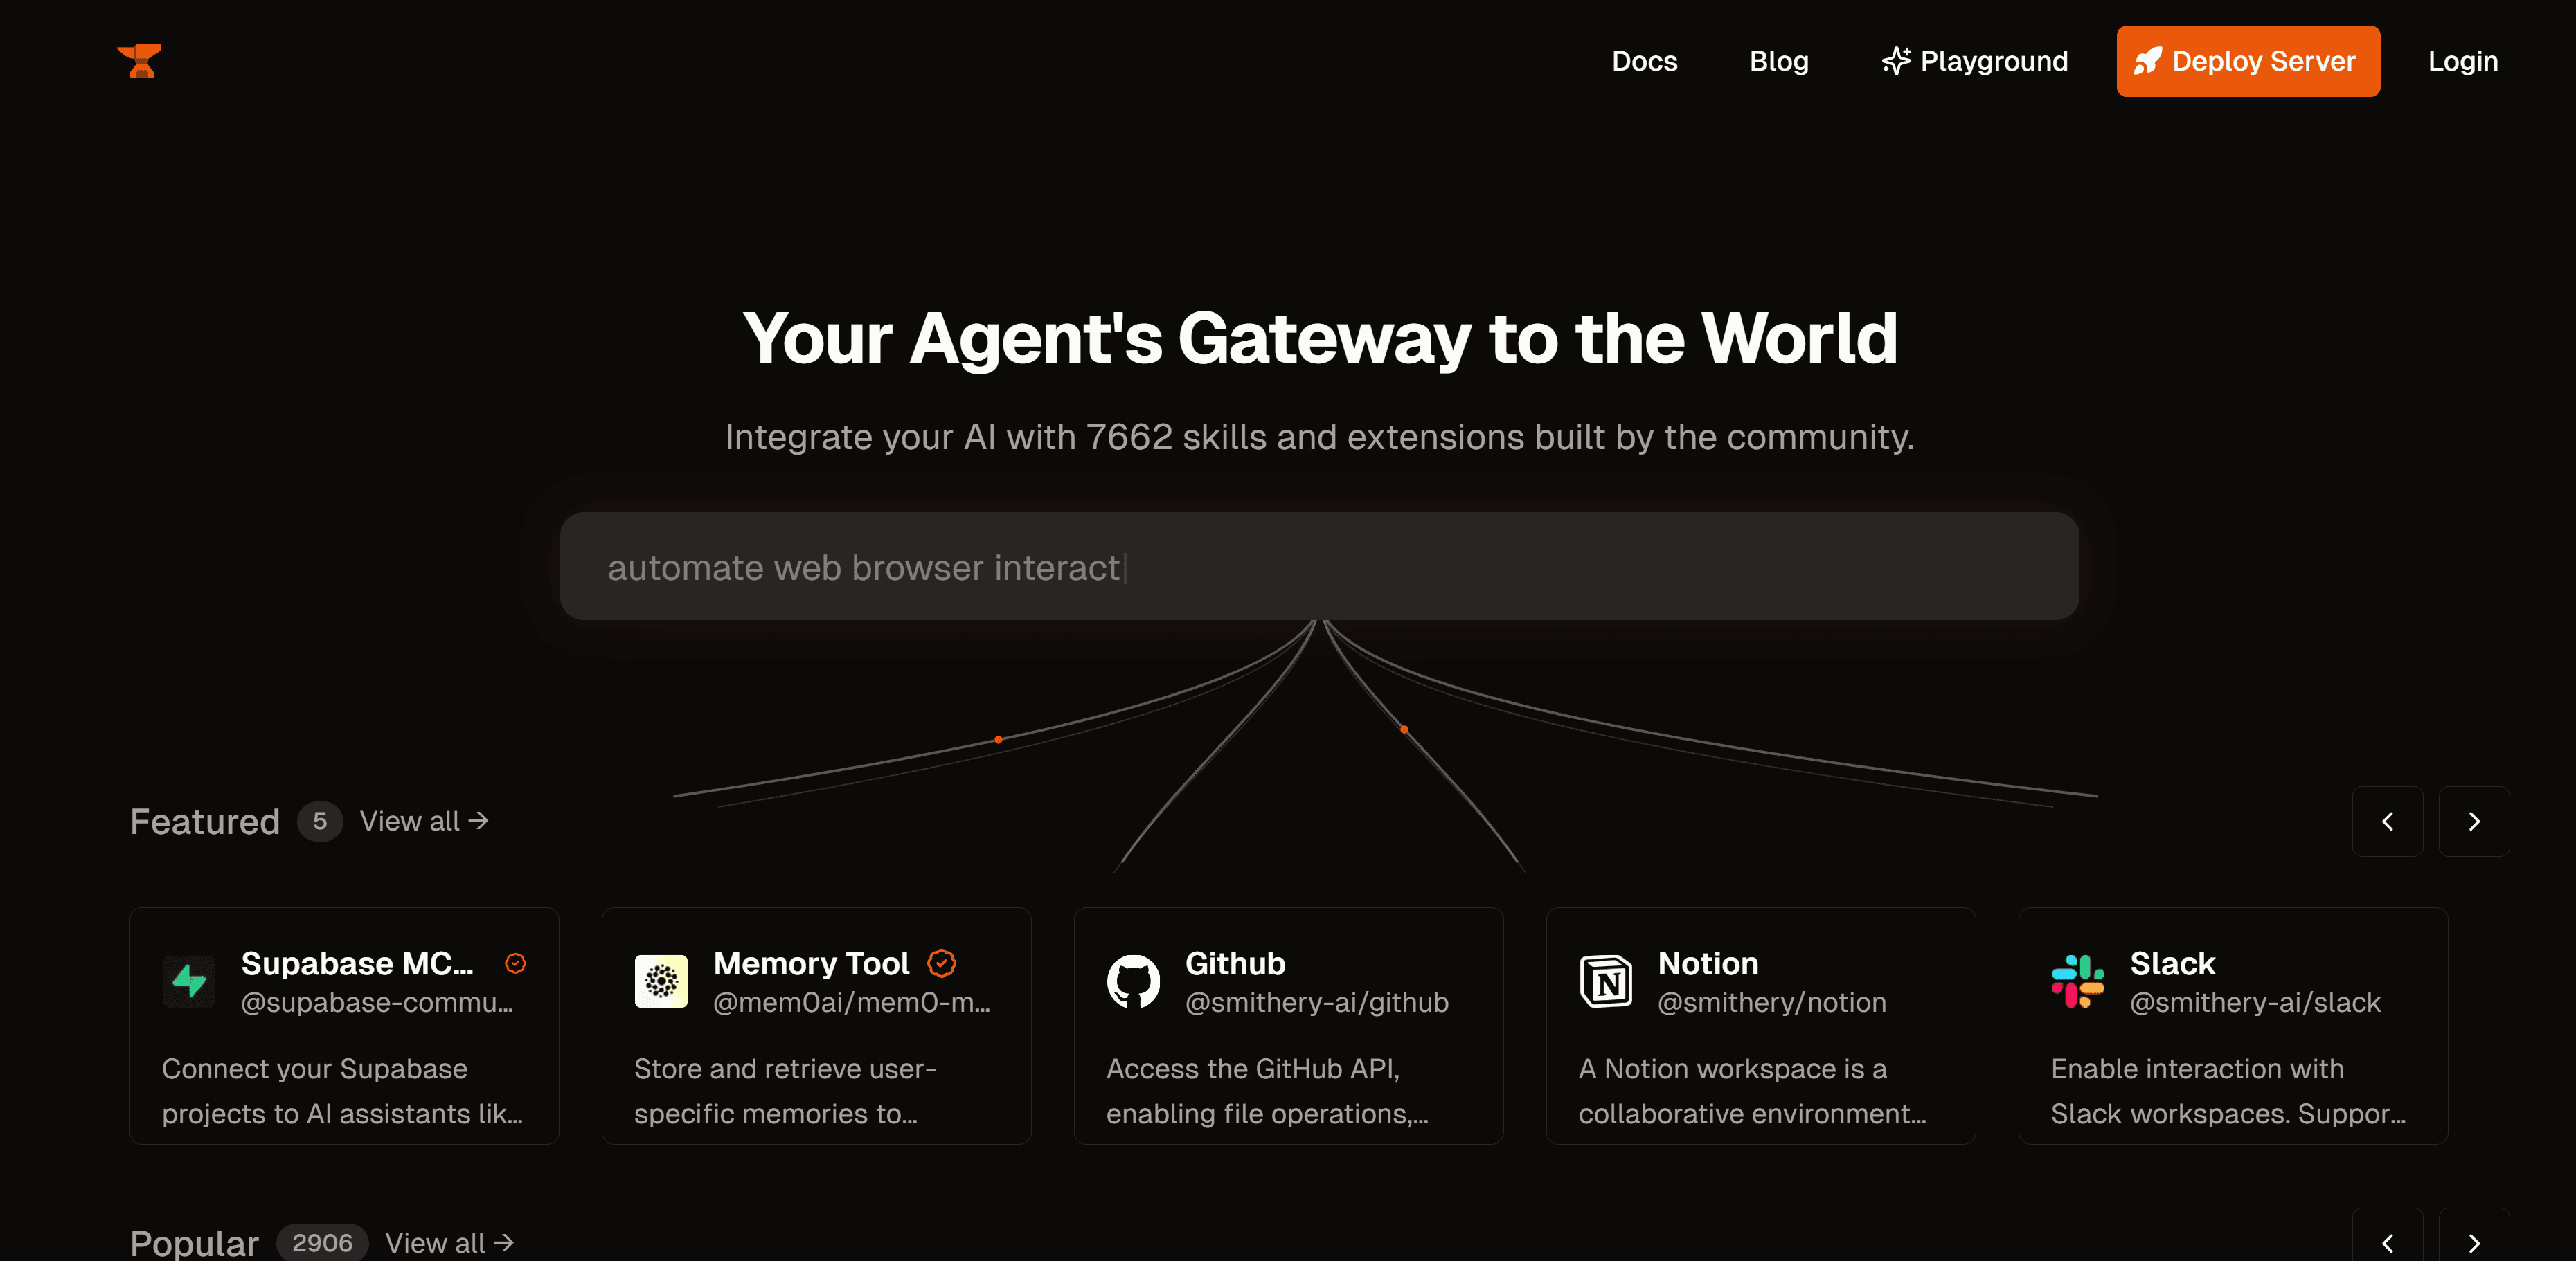The image size is (2576, 1261).
Task: Open the Blog page
Action: 1778,61
